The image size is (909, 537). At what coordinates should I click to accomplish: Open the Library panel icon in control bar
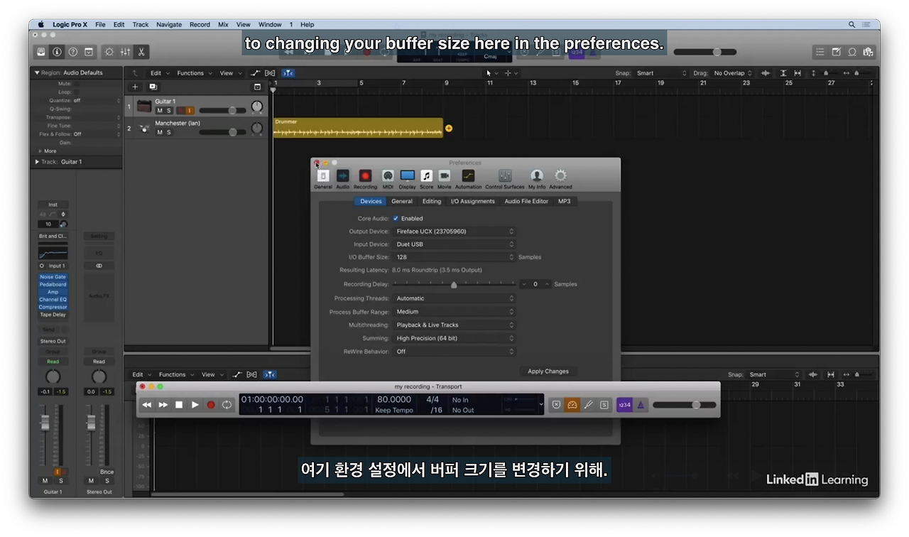[41, 52]
